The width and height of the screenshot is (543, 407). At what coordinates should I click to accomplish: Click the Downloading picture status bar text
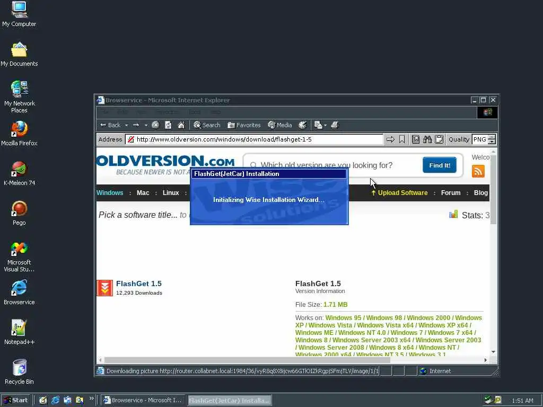coord(242,371)
